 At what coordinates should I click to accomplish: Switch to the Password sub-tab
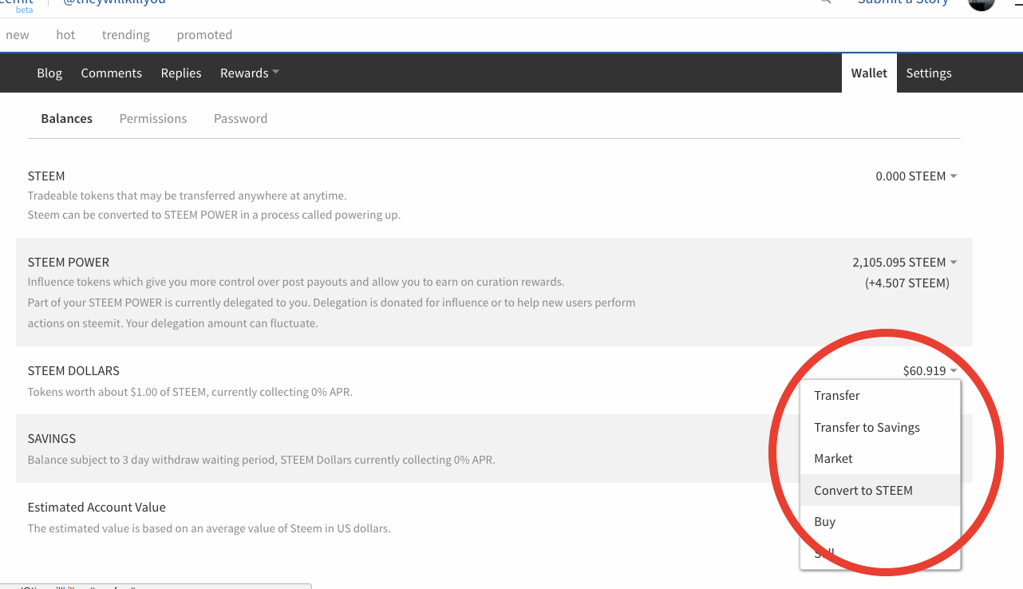[240, 118]
